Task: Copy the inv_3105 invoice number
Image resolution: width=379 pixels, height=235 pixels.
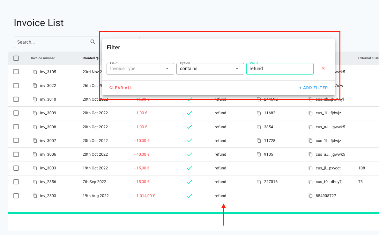Action: click(x=35, y=72)
